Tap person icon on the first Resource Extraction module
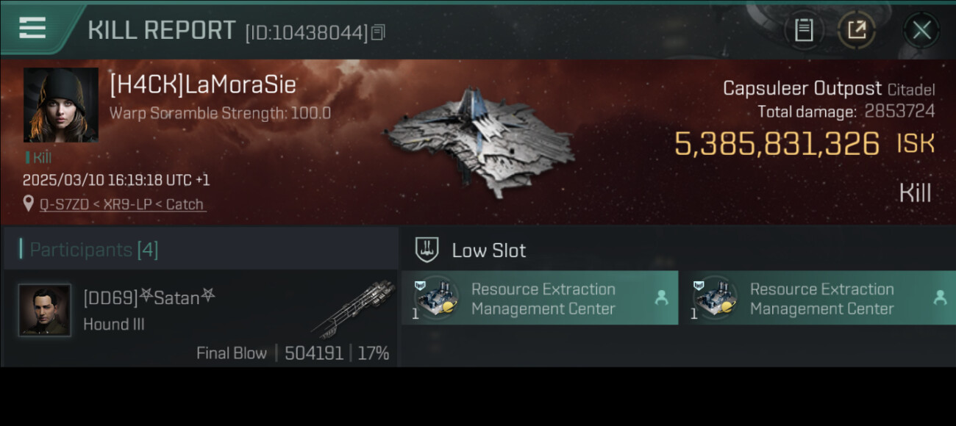 pos(661,297)
